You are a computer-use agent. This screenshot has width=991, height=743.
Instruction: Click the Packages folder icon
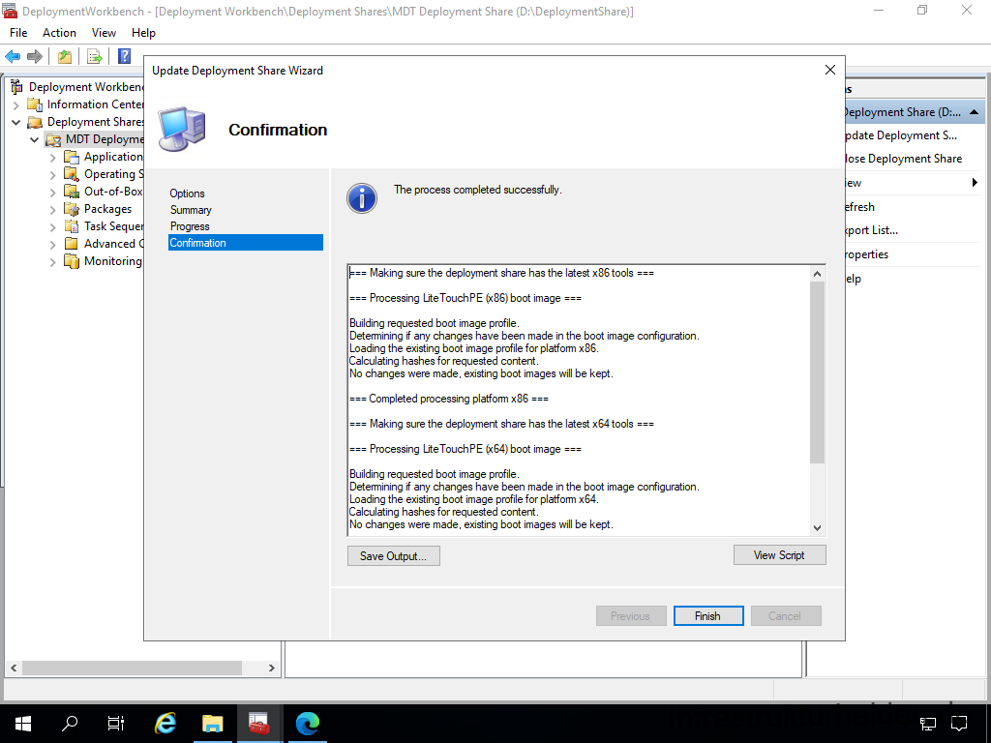point(72,209)
